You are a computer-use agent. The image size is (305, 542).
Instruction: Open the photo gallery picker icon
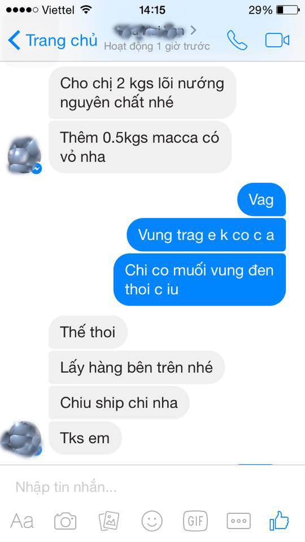[109, 520]
